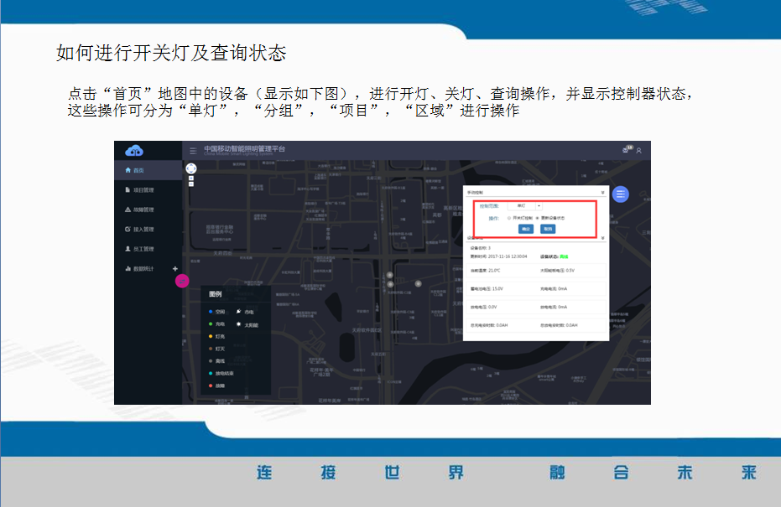This screenshot has width=781, height=507.
Task: Go to 故障管理 in the sidebar
Action: (143, 210)
